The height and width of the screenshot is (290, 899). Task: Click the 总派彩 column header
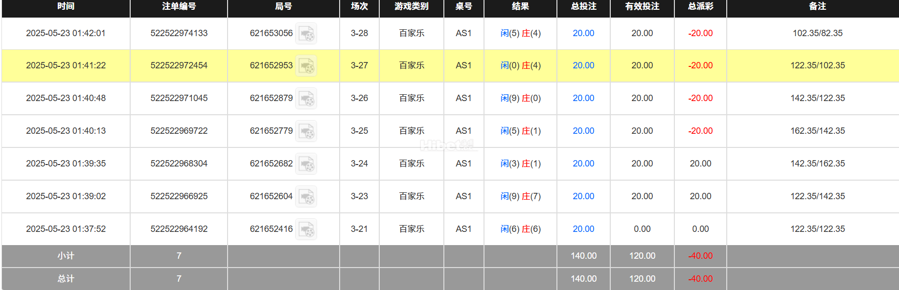(700, 6)
